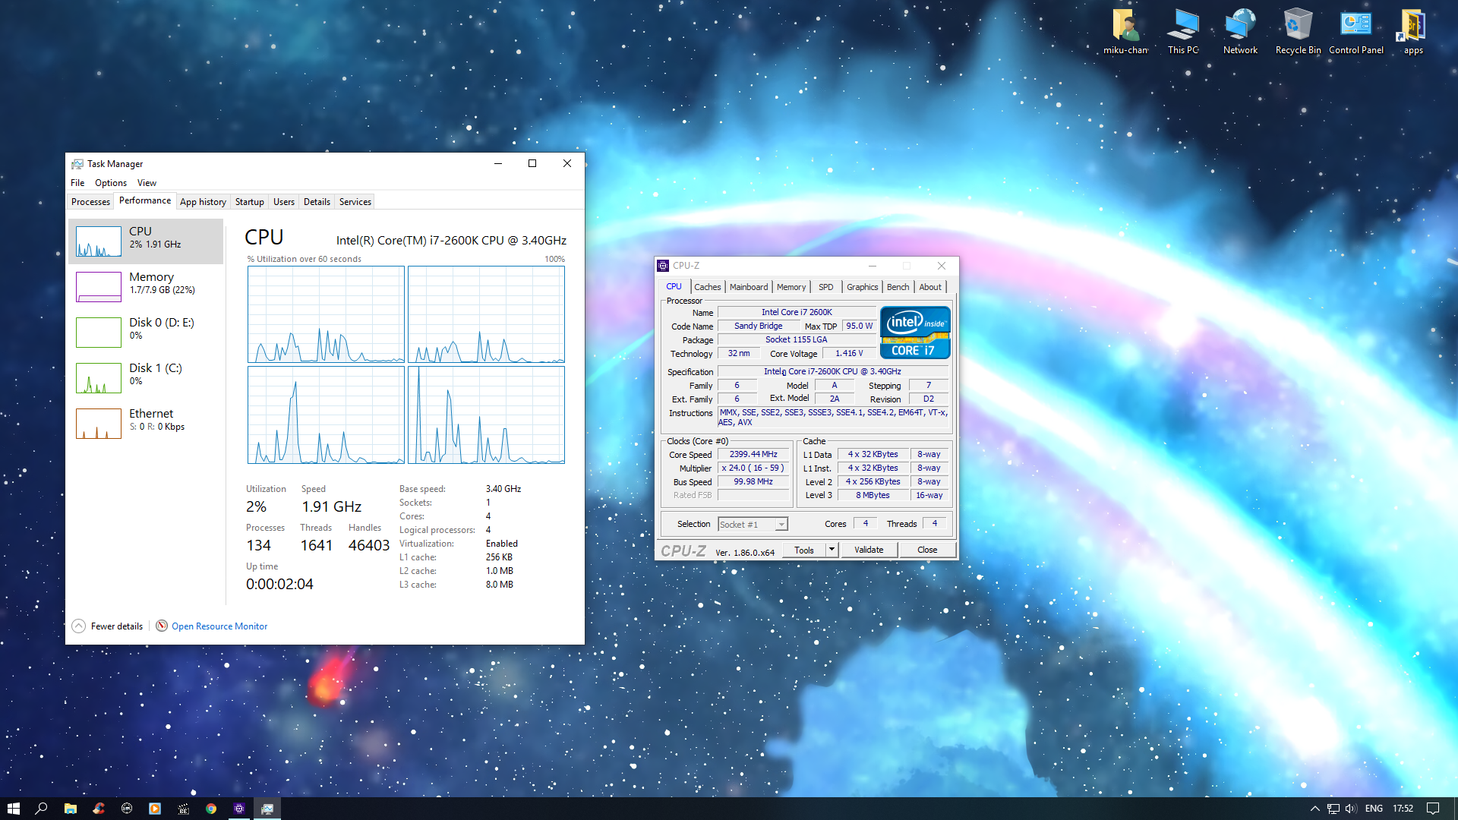Click the Code Name value Sandy Bridge

(758, 326)
